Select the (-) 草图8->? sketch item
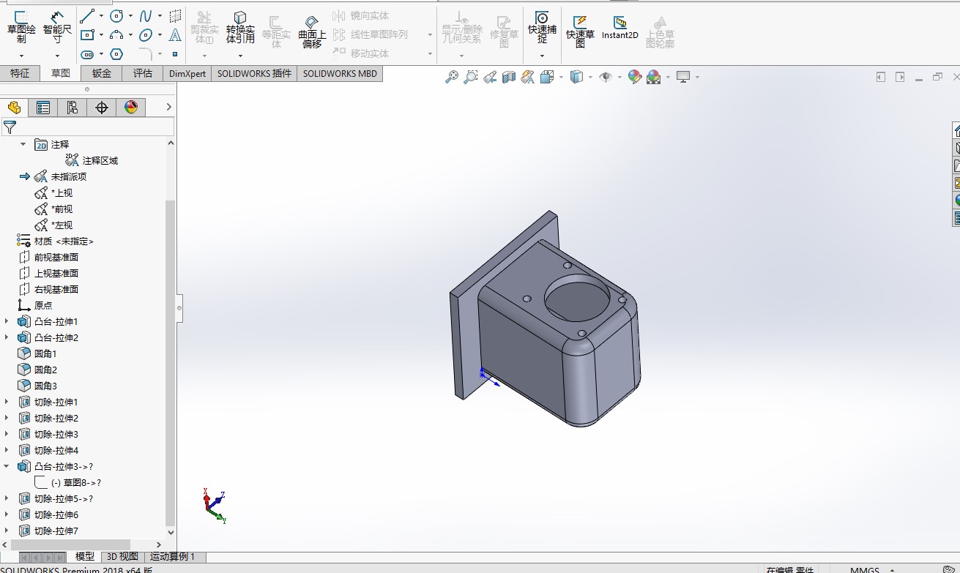This screenshot has height=573, width=960. point(68,482)
